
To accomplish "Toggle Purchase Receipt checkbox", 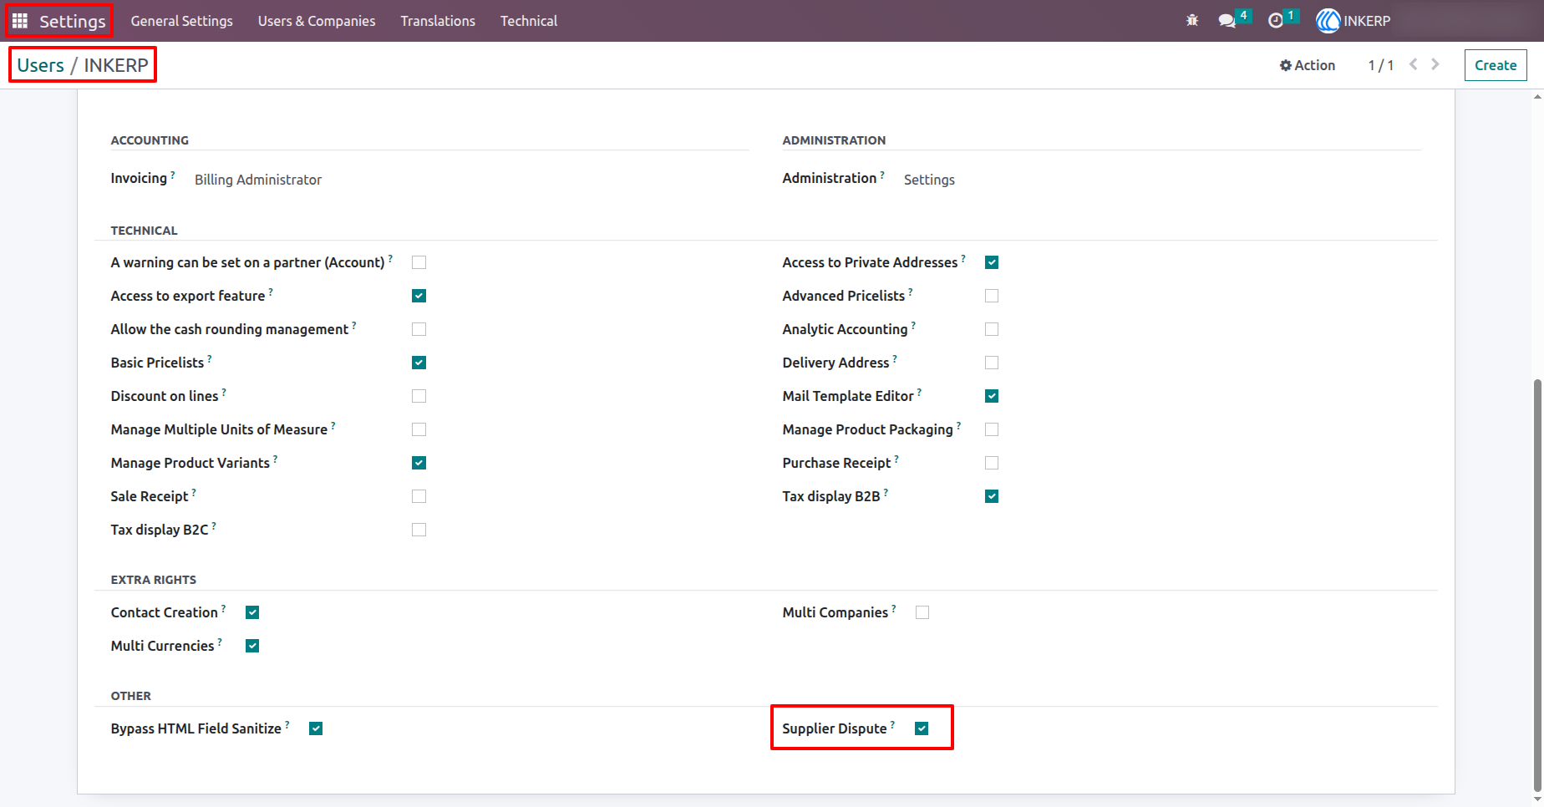I will click(992, 463).
